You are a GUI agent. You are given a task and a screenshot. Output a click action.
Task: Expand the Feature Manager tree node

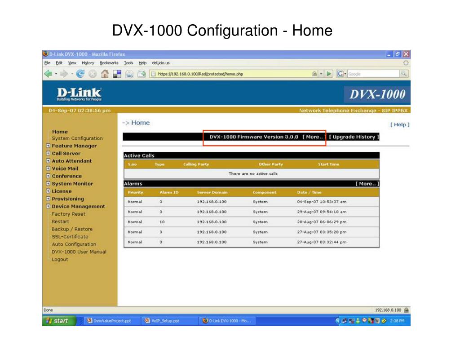click(48, 146)
